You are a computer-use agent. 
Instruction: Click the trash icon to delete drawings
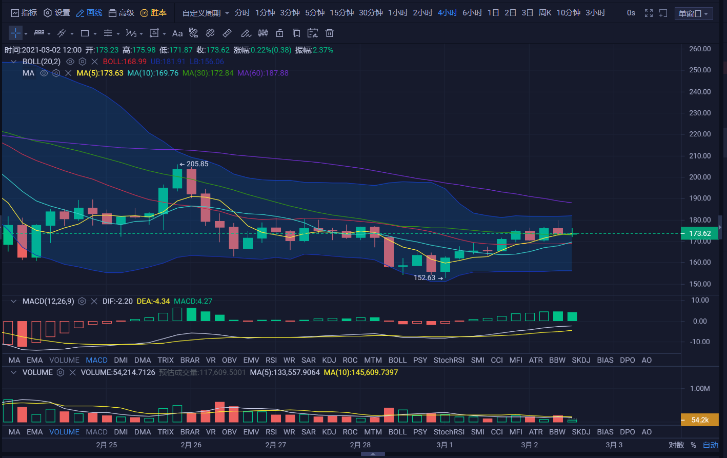pos(330,33)
